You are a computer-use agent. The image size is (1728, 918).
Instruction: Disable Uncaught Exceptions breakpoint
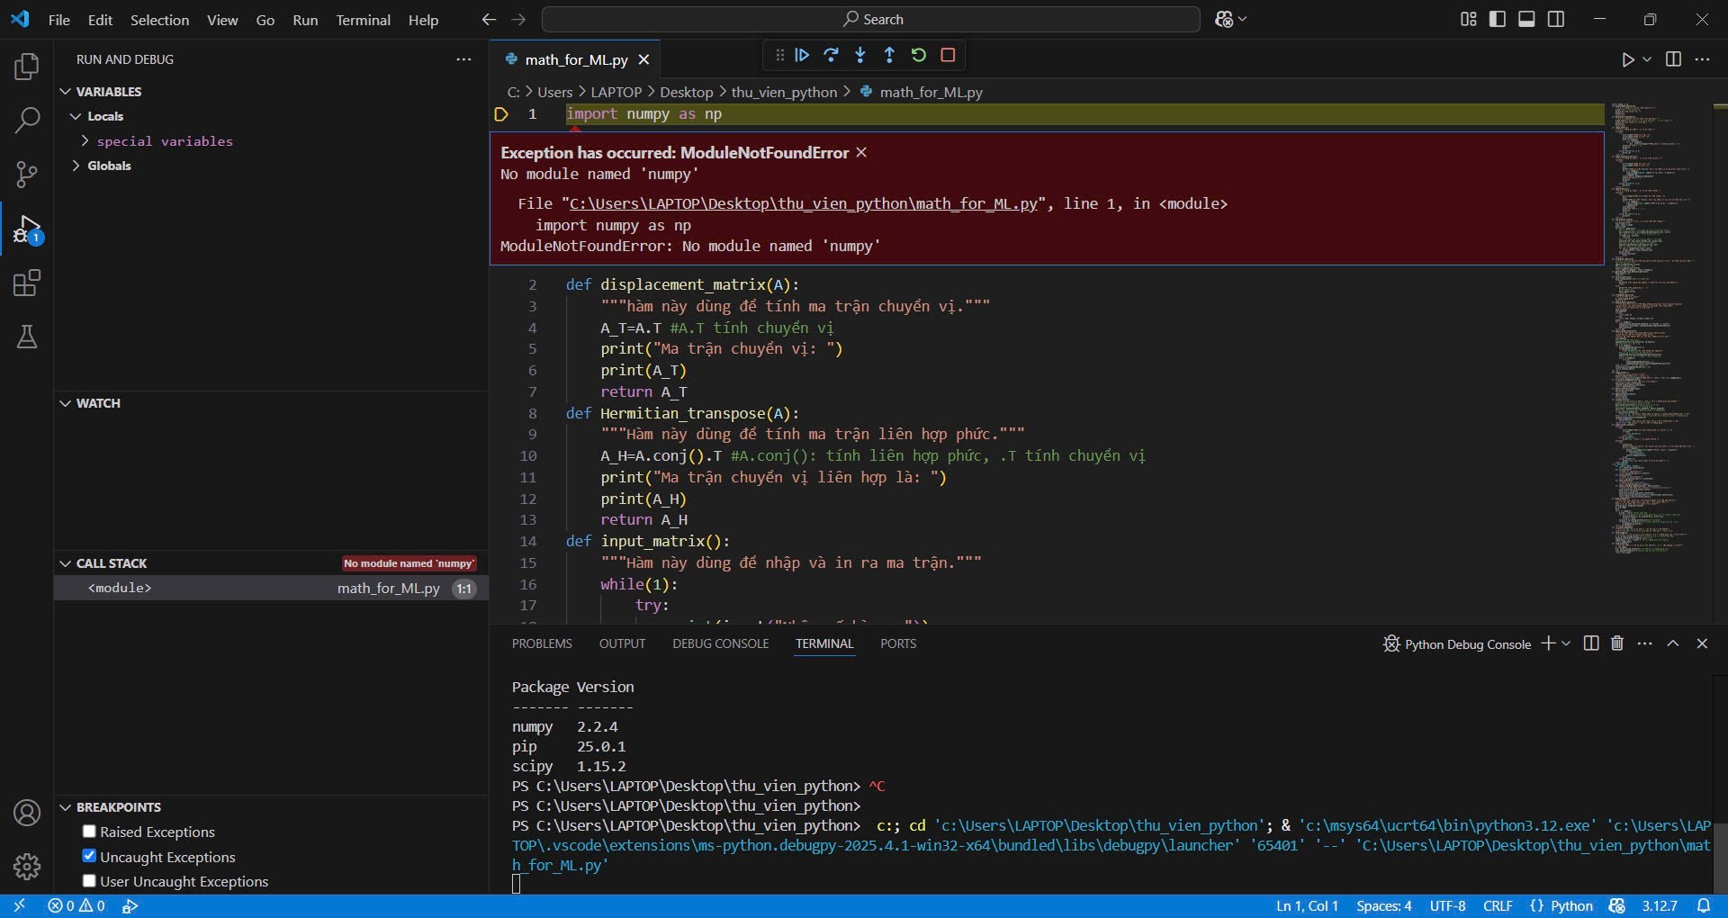pyautogui.click(x=89, y=856)
